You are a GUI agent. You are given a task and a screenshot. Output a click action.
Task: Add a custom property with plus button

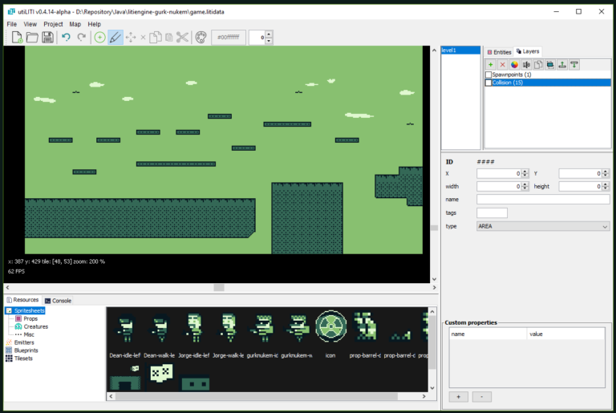click(459, 397)
